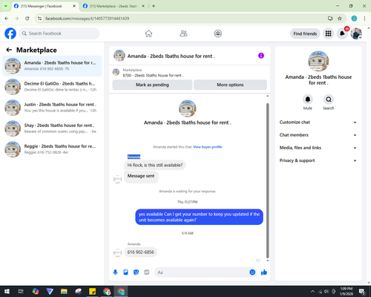Click More options button
This screenshot has width=371, height=297.
(230, 85)
